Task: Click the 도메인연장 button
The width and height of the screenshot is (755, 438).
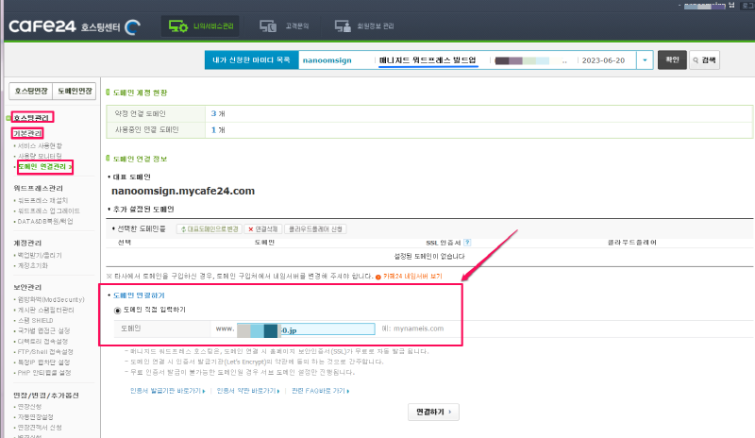Action: 75,91
